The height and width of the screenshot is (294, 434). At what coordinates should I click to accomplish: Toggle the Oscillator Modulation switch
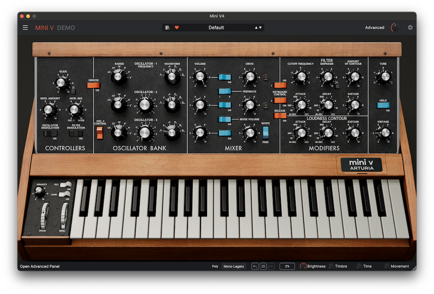click(x=50, y=134)
